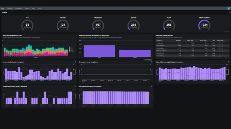This screenshot has height=129, width=231.
Task: Click the Network gauge showing 157
Action: point(98,25)
